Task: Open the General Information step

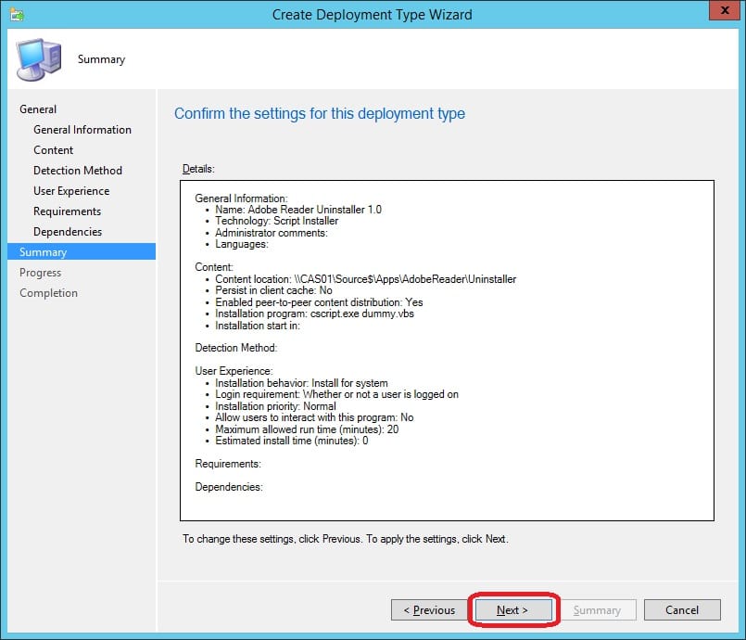Action: click(x=82, y=130)
